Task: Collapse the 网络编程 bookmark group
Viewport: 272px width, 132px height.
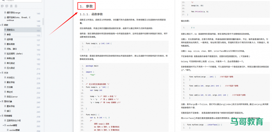Action: (x=1, y=116)
